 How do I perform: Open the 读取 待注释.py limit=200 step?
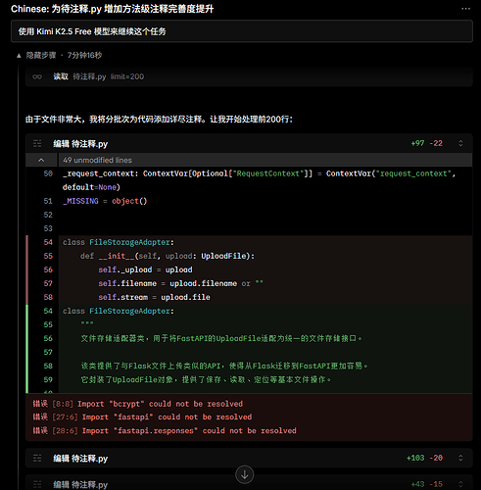[249, 76]
